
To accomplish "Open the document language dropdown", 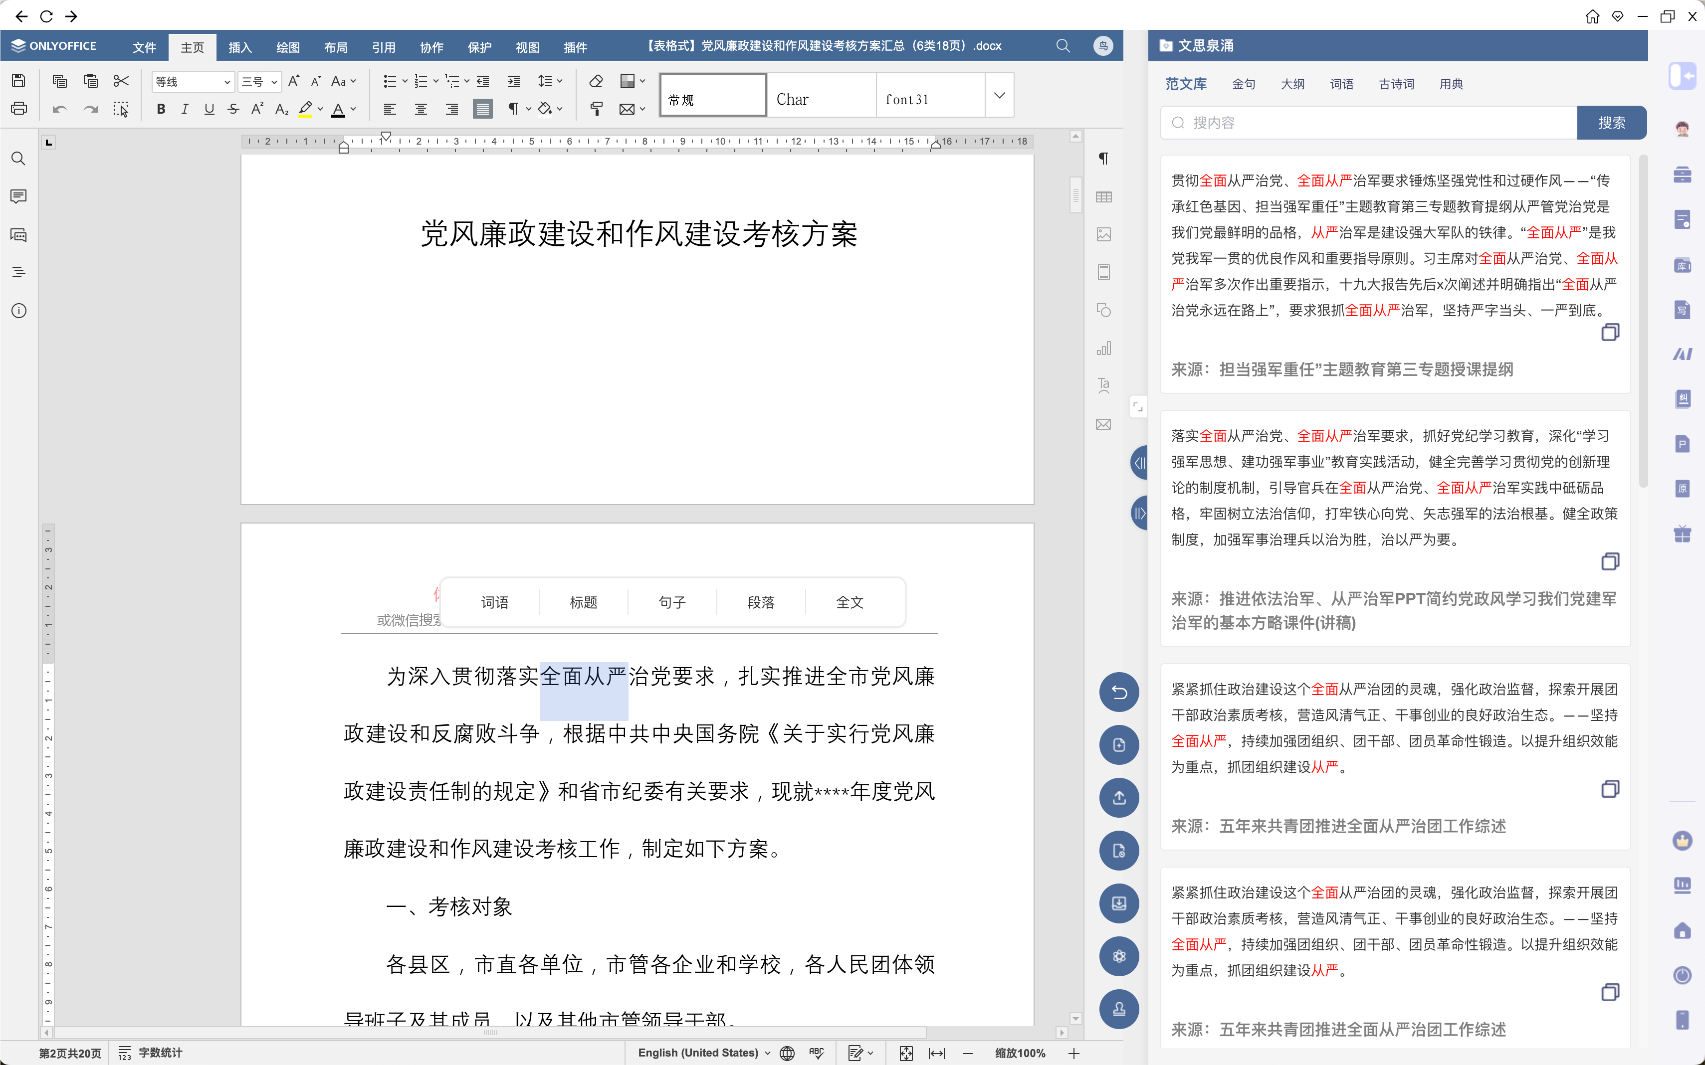I will click(704, 1053).
